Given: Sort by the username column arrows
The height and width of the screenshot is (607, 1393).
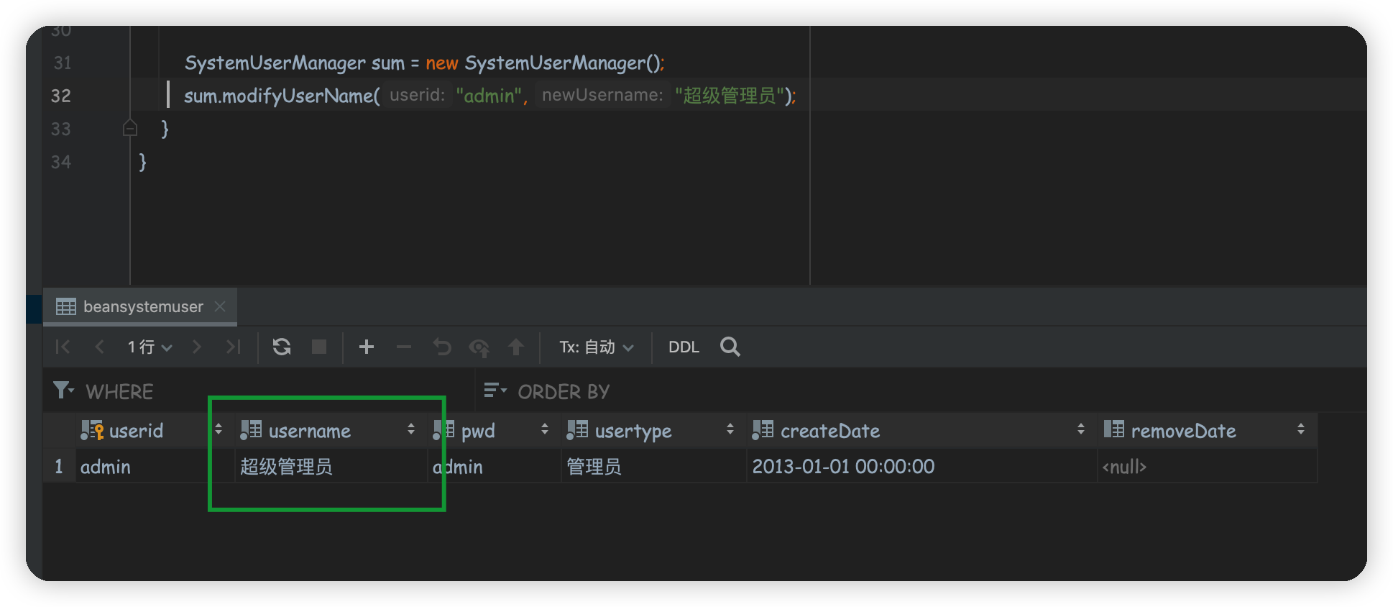Looking at the screenshot, I should (411, 430).
